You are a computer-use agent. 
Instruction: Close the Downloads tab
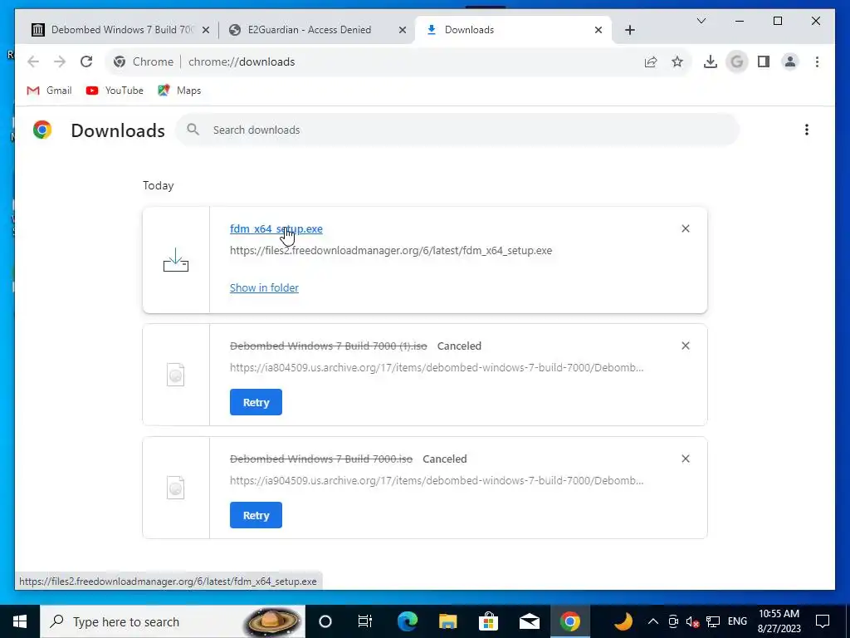click(598, 30)
